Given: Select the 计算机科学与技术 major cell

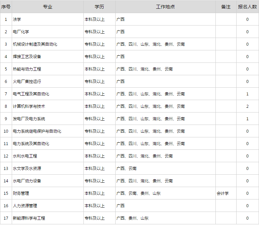Looking at the screenshot, I should 29,106.
